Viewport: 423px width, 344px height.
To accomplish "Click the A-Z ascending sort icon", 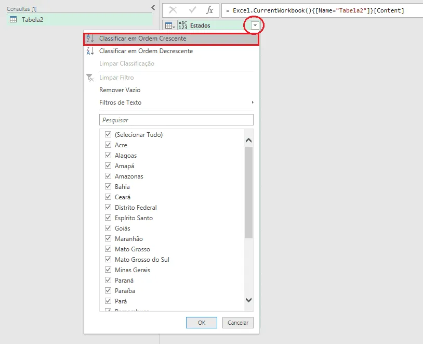I will click(90, 39).
